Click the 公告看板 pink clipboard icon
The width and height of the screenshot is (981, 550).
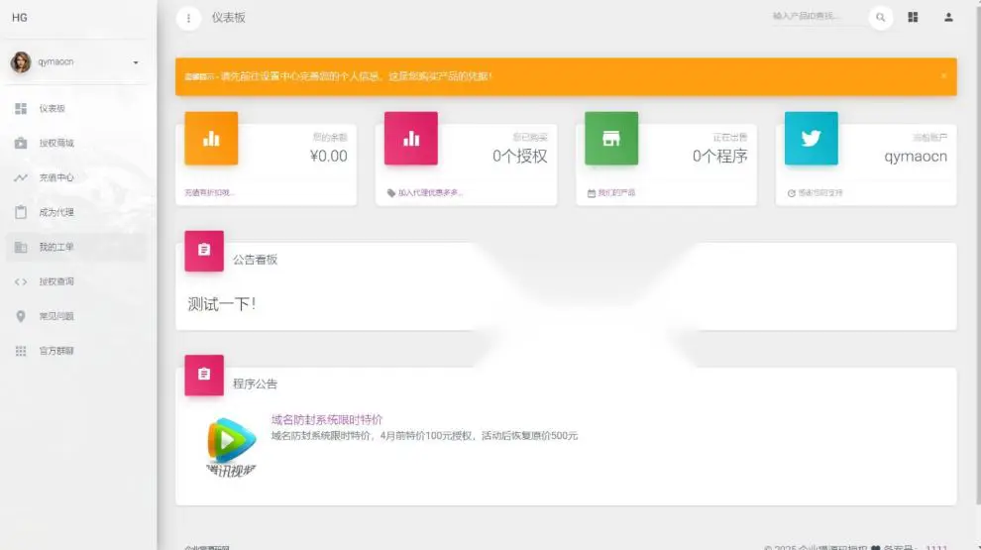(204, 251)
